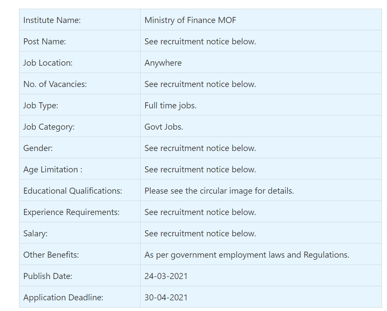Click the 'No. of Vacancies:' label
Screen dimensions: 387x311
click(55, 84)
